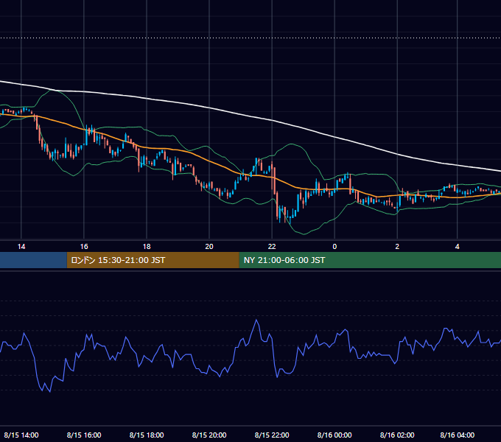Click the 8/16 02:00 time label
Screen dimensions: 501x442
tap(397, 435)
